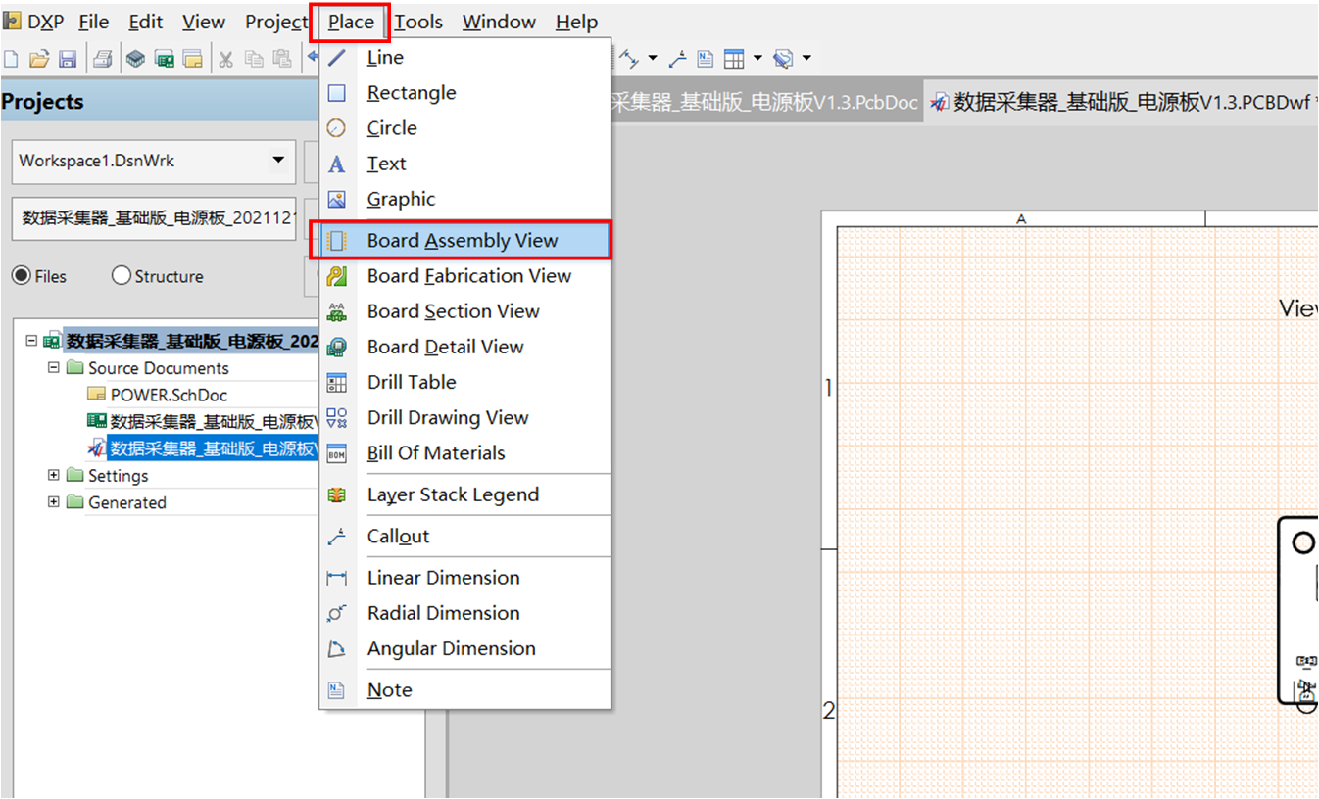1319x799 pixels.
Task: Select the Files radio button
Action: [x=22, y=276]
